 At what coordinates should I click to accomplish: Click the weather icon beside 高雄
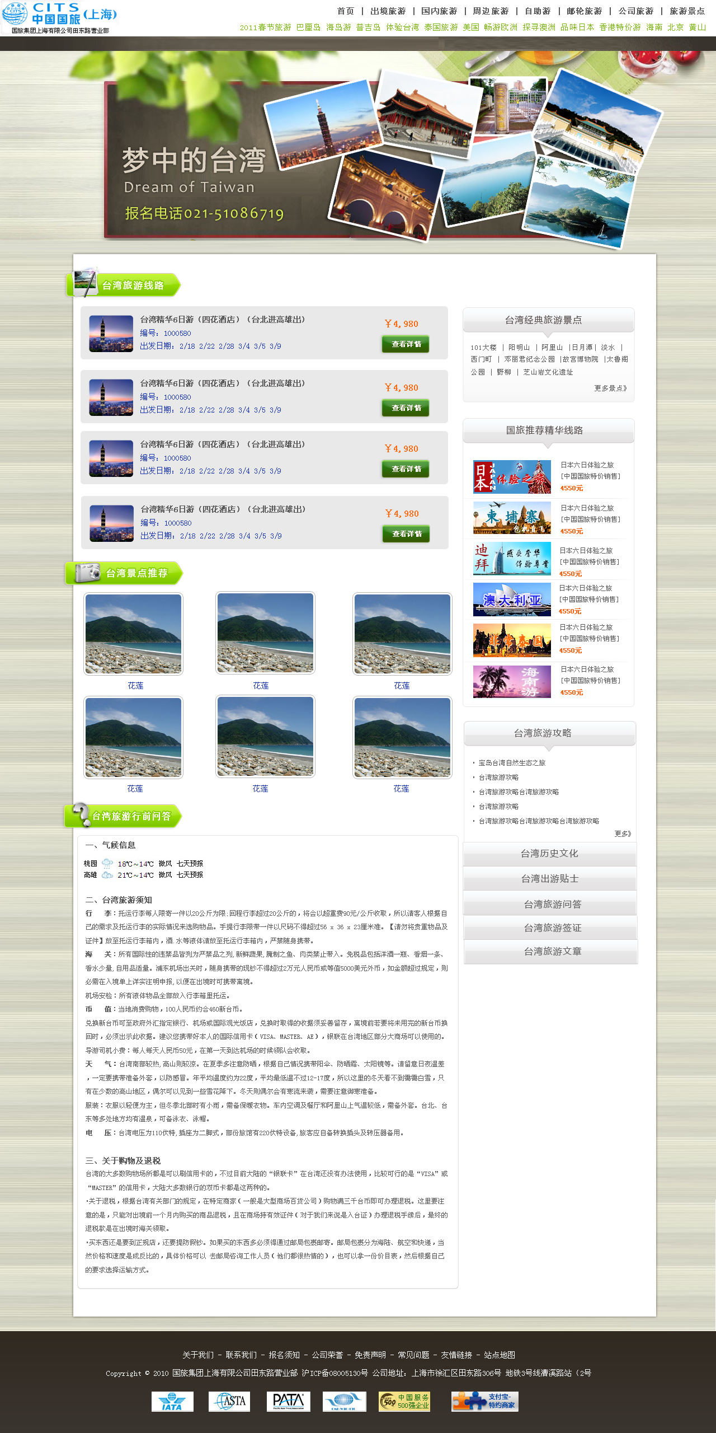click(107, 875)
